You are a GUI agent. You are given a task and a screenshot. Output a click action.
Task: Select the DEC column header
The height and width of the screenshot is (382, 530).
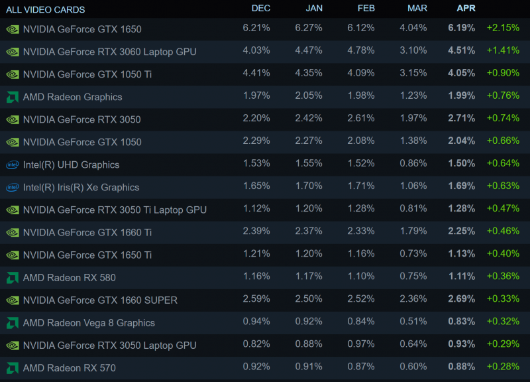(x=261, y=9)
